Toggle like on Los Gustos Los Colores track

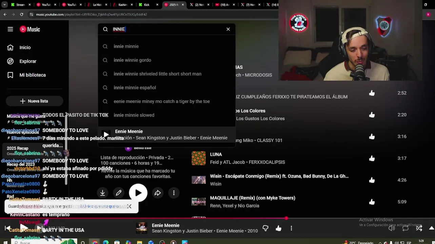pyautogui.click(x=372, y=115)
